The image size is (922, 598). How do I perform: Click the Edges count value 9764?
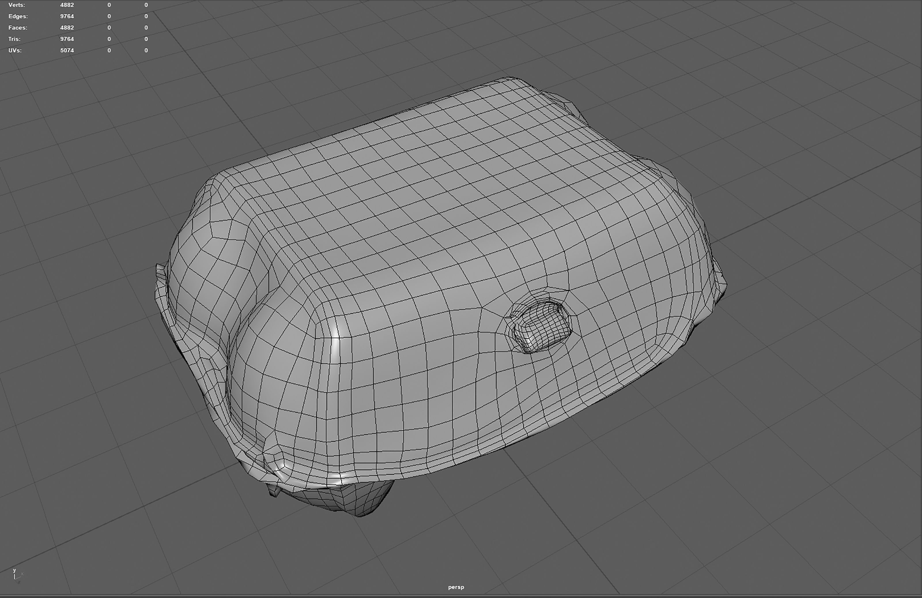pos(67,16)
